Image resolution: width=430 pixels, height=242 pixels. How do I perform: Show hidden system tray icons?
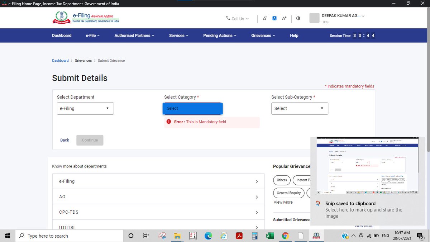(353, 236)
